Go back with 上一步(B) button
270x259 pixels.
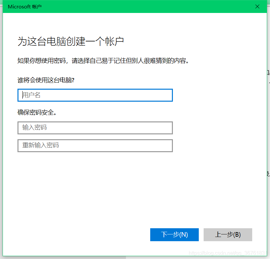(228, 234)
